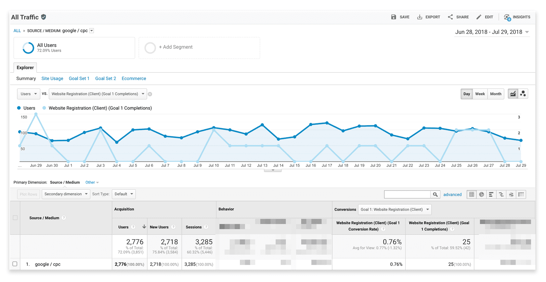
Task: Click help icon next to Conversion Rate header
Action: pos(383,229)
